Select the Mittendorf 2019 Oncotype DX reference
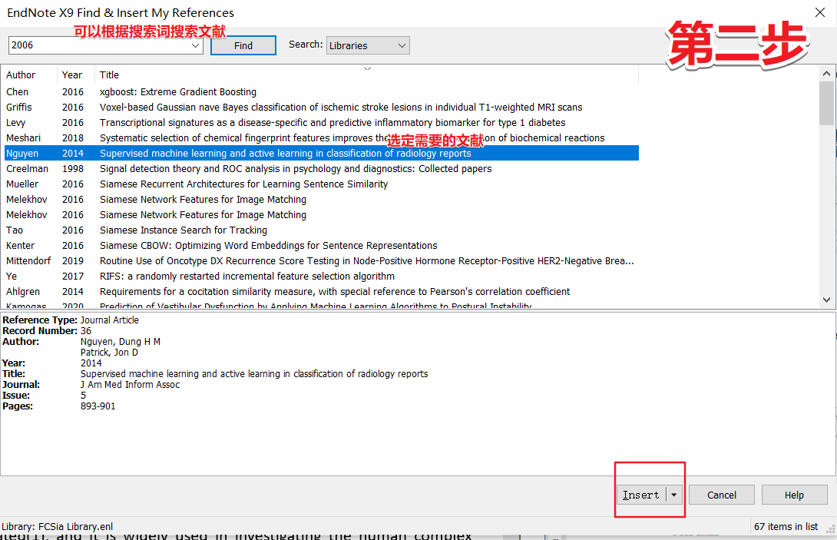This screenshot has height=540, width=837. pyautogui.click(x=320, y=261)
